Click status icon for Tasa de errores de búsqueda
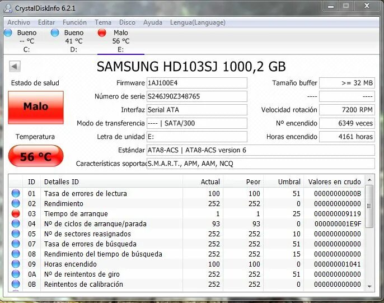The width and height of the screenshot is (384, 303). pyautogui.click(x=16, y=244)
